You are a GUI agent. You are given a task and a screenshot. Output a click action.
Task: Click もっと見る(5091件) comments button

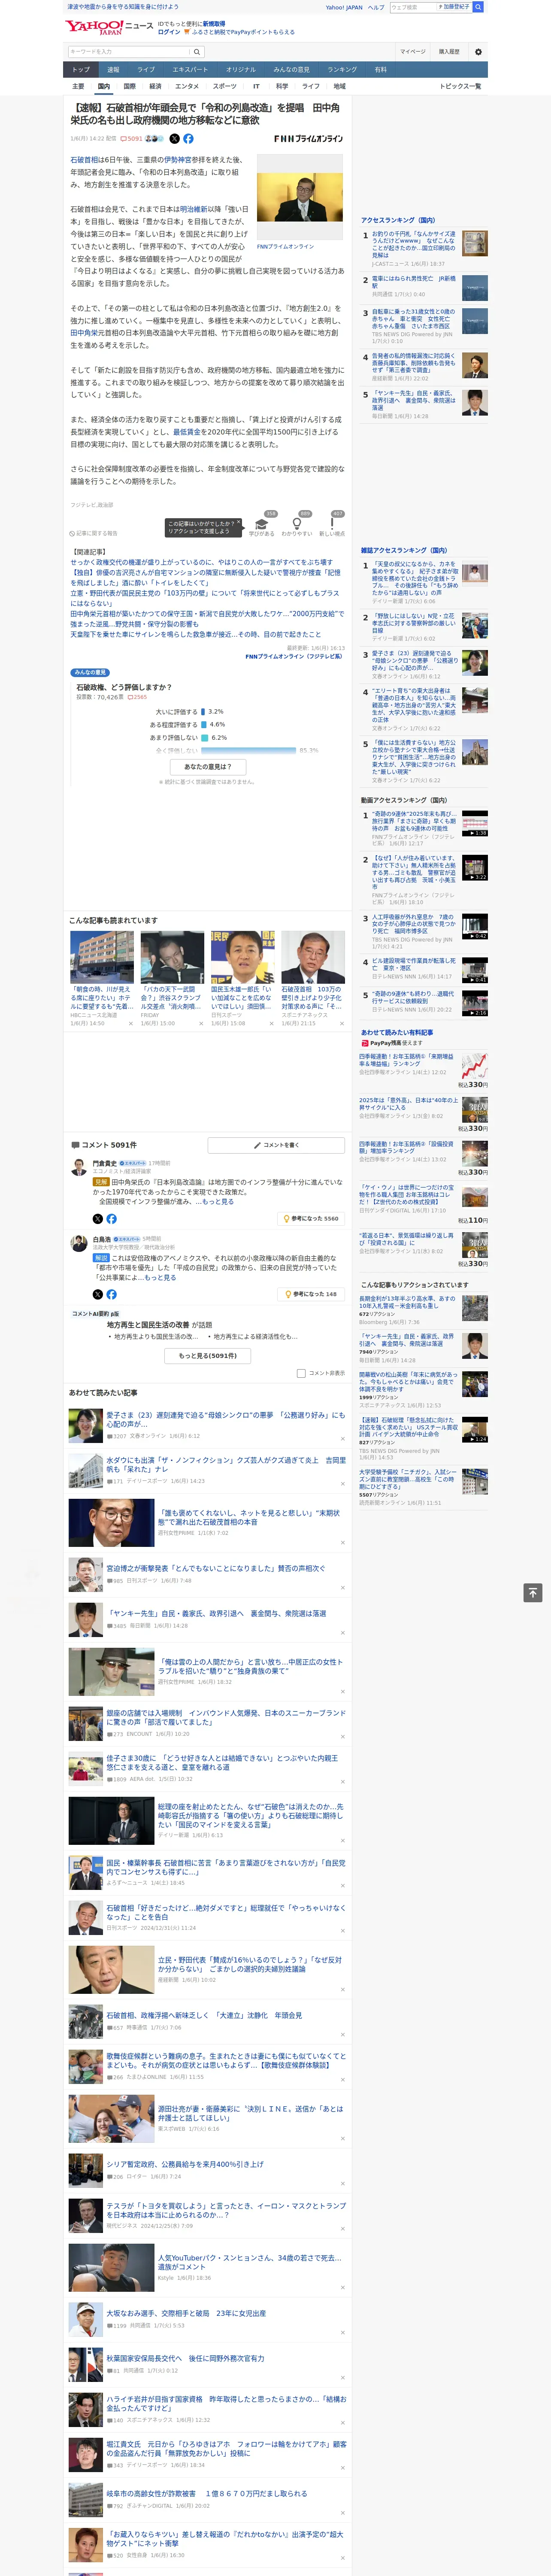pos(208,1356)
